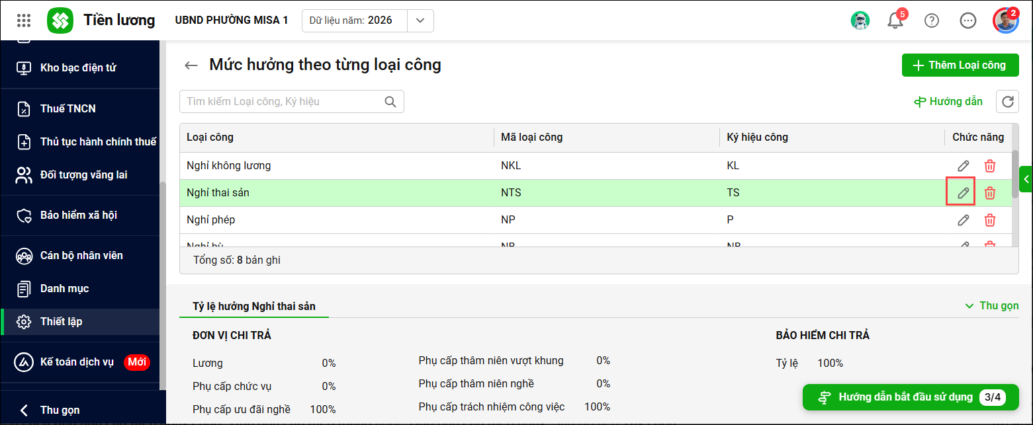Select Tỷ lệ hưởng Nghỉ thai sản tab
This screenshot has height=425, width=1033.
[254, 306]
